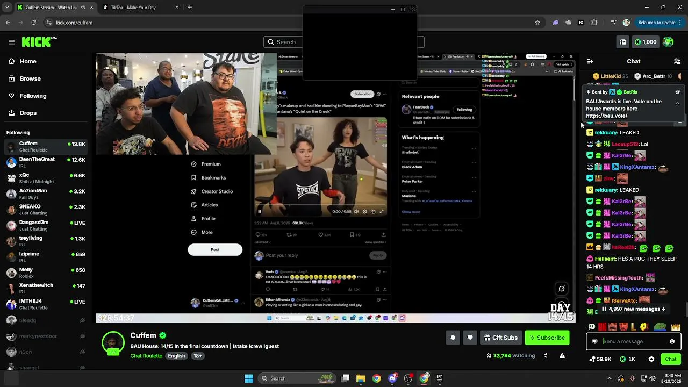This screenshot has width=688, height=387.
Task: Toggle stream notifications bell
Action: (453, 338)
